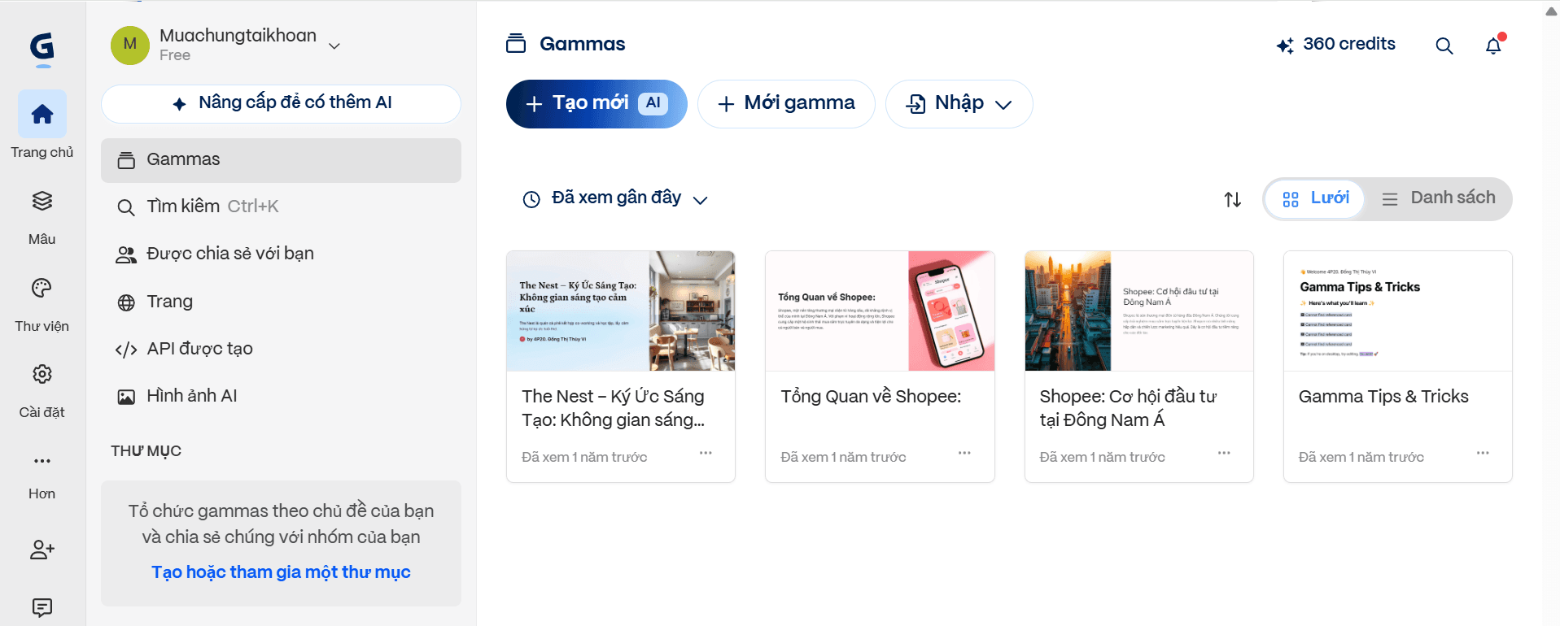Expand the Đã xem gần đây filter
The height and width of the screenshot is (626, 1560).
click(x=615, y=198)
